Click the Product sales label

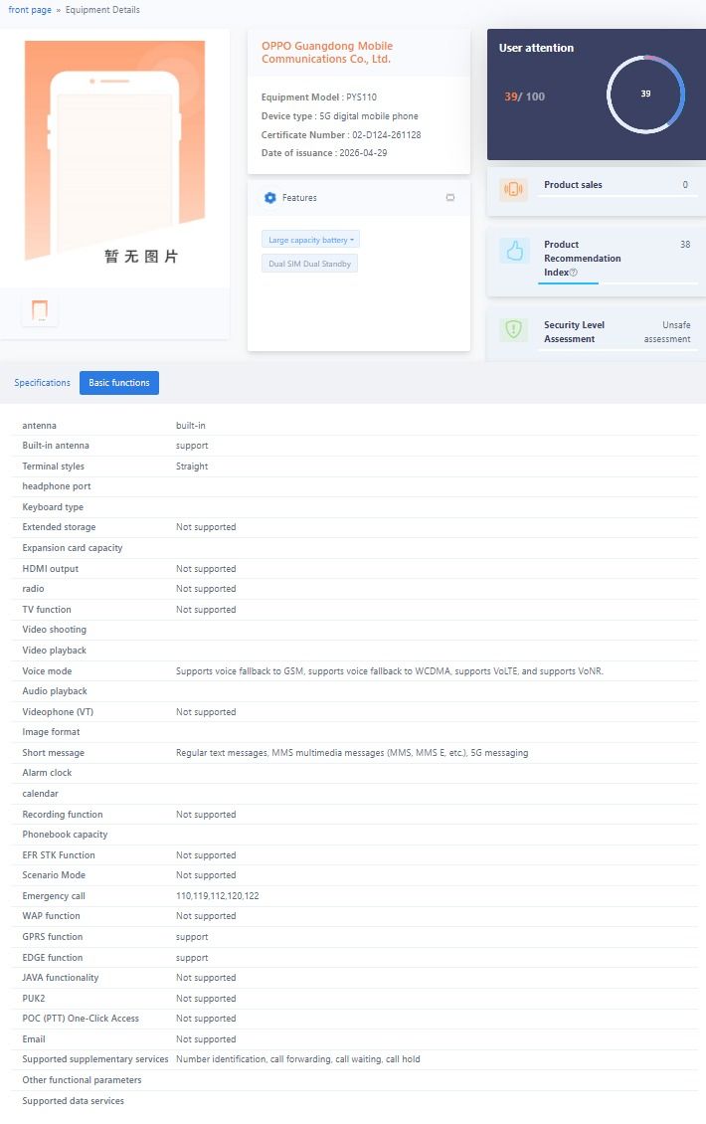(x=574, y=185)
